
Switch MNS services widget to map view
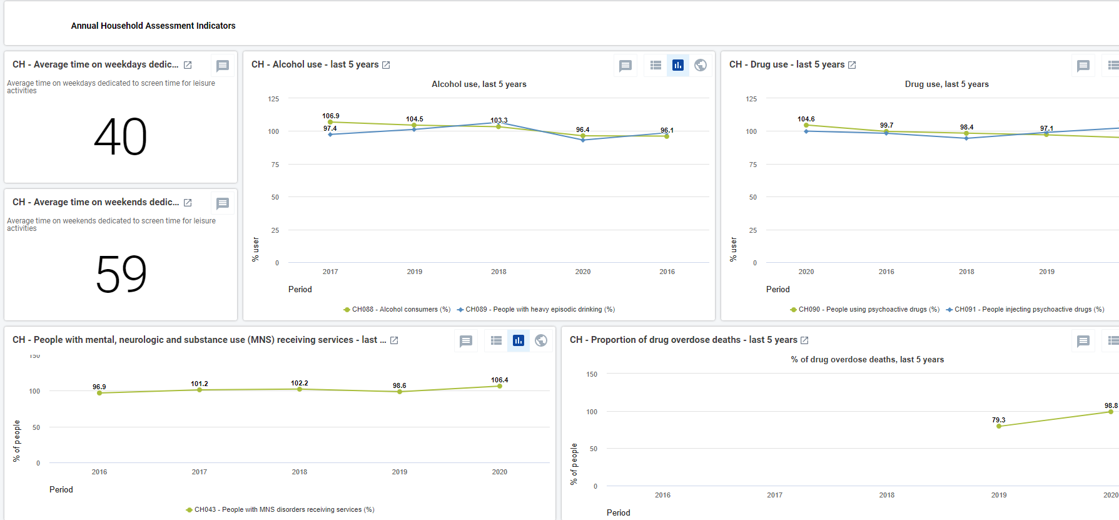tap(541, 340)
